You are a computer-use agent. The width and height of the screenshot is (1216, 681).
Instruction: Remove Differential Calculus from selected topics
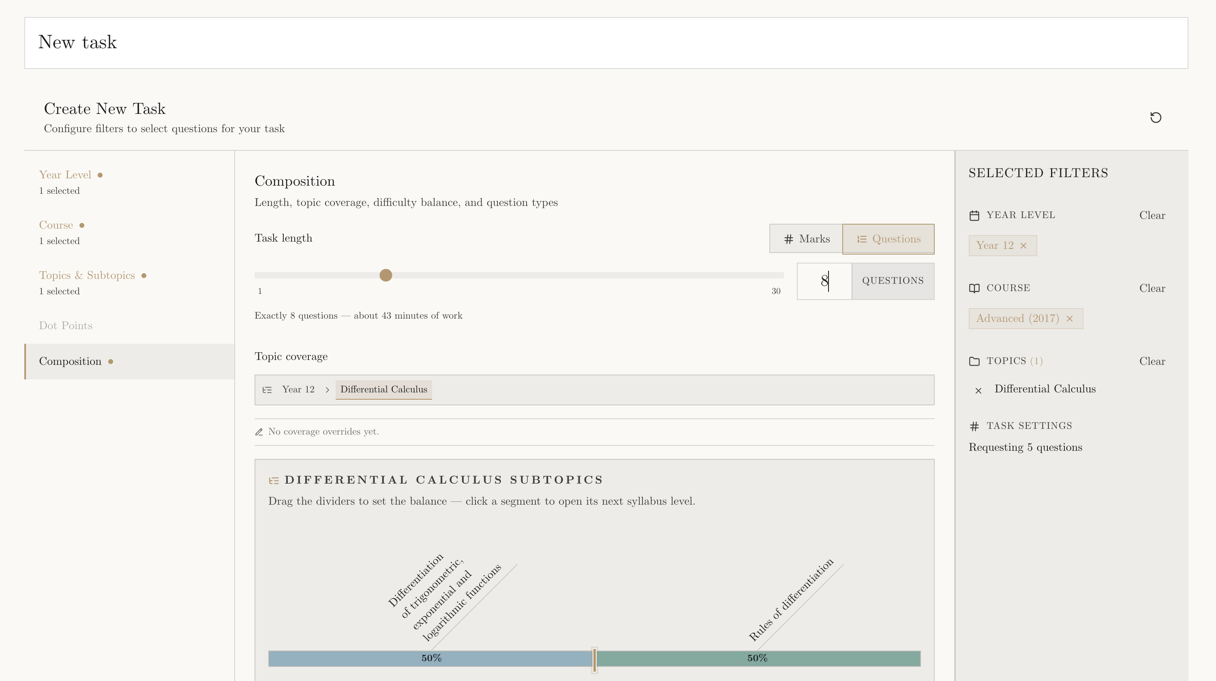[x=978, y=390]
